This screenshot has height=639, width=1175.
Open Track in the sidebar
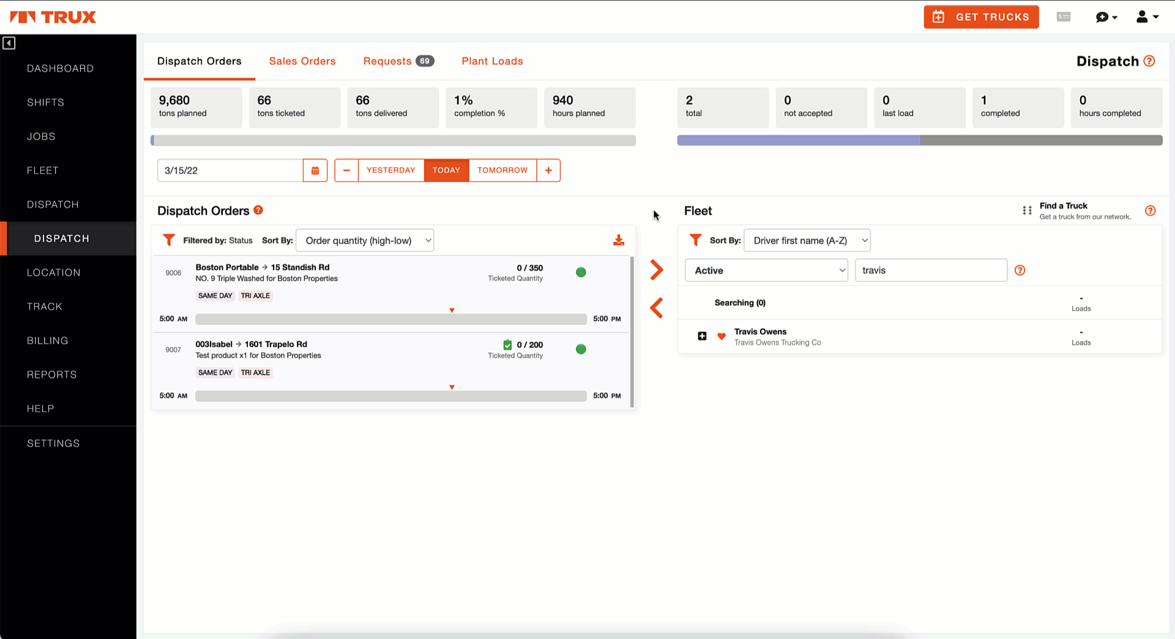[x=45, y=306]
